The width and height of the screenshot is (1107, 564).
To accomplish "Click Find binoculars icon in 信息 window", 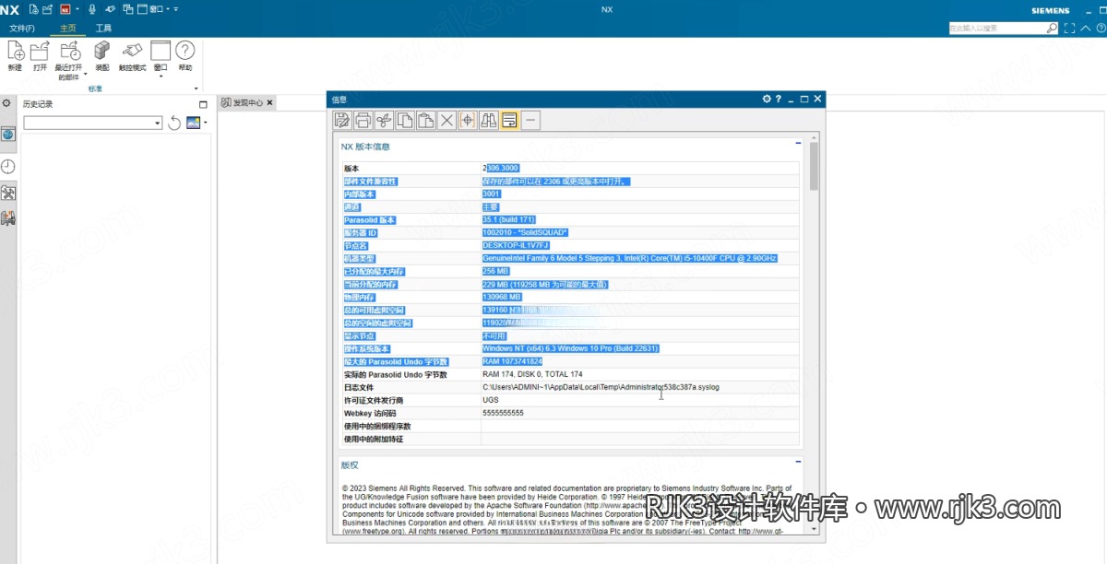I will [488, 120].
